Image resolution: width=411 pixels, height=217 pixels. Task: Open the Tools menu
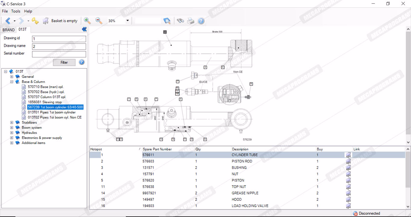(16, 11)
